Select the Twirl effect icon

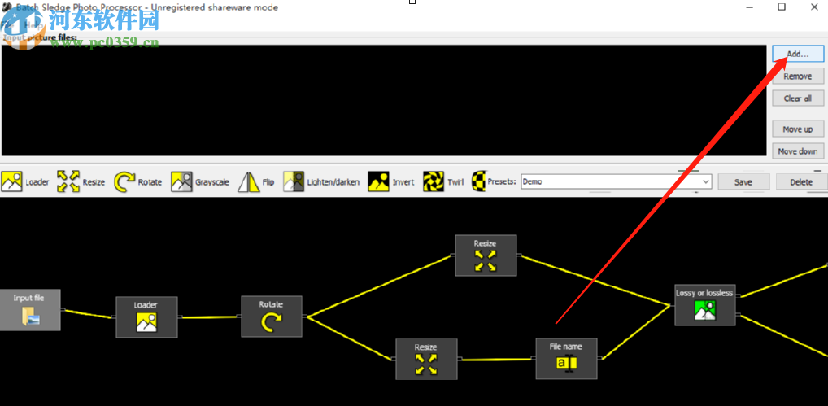click(434, 182)
